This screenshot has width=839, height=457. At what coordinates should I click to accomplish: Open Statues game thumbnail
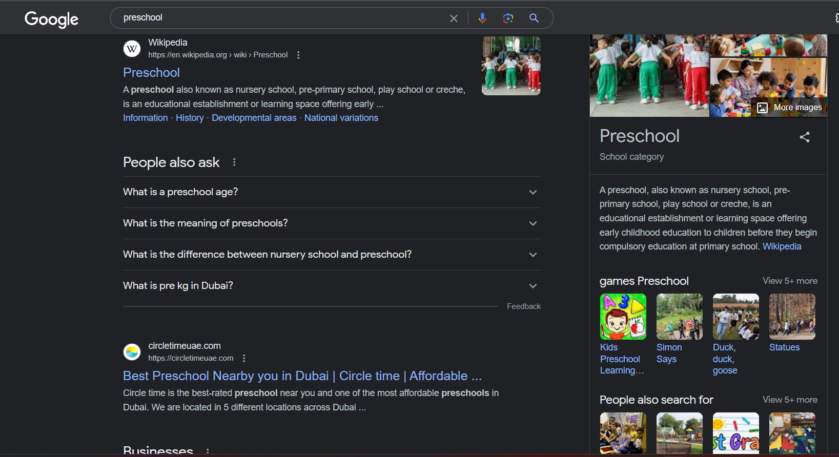click(x=792, y=317)
